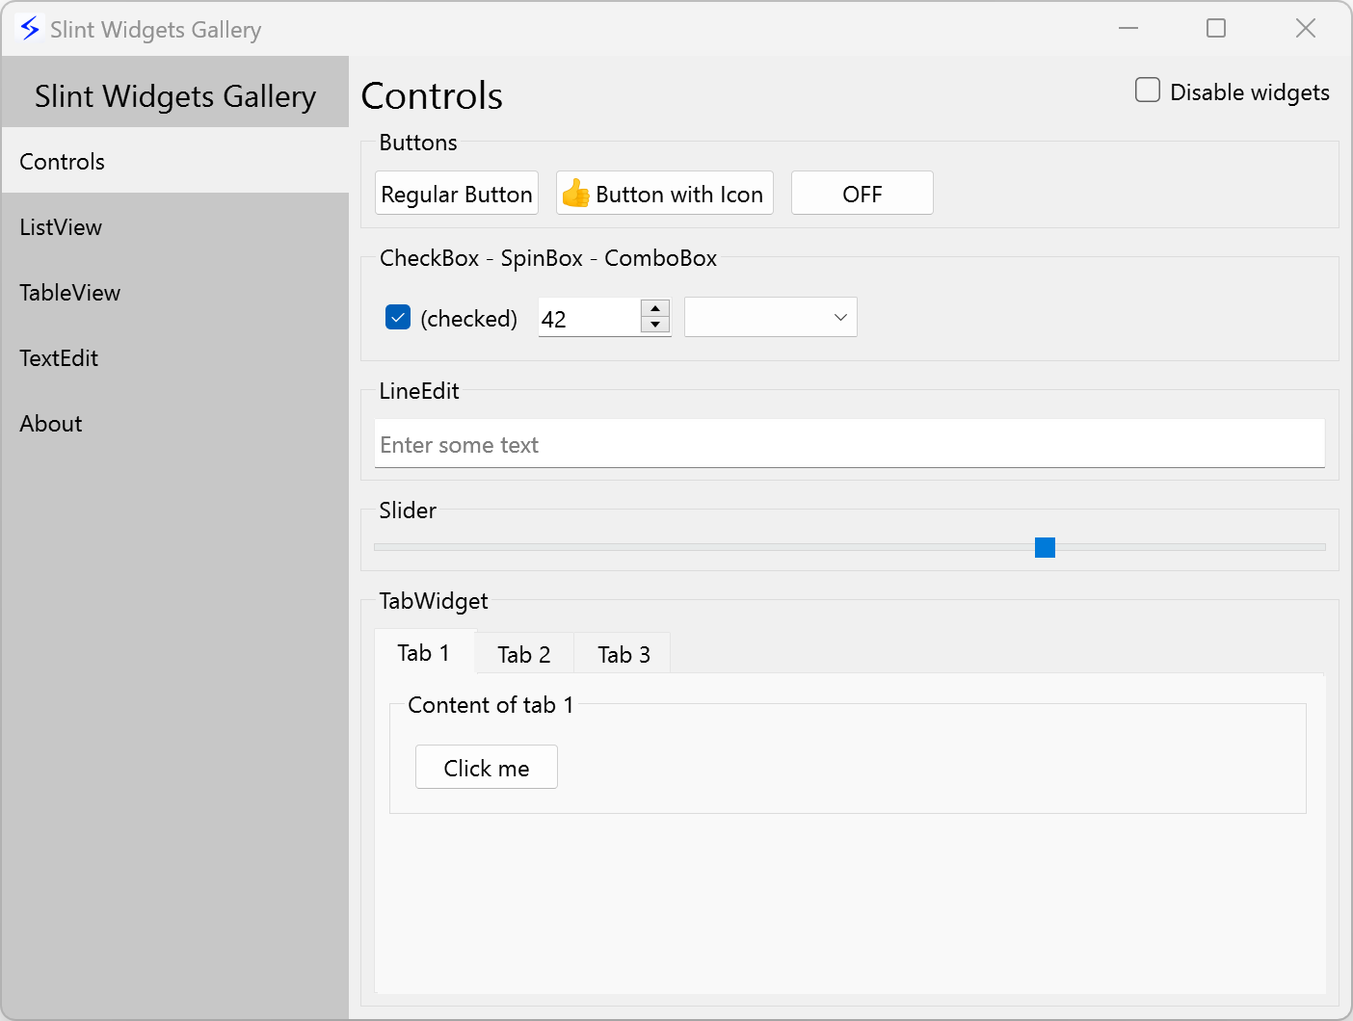The height and width of the screenshot is (1021, 1353).
Task: Open the ListView page in sidebar
Action: coord(61,227)
